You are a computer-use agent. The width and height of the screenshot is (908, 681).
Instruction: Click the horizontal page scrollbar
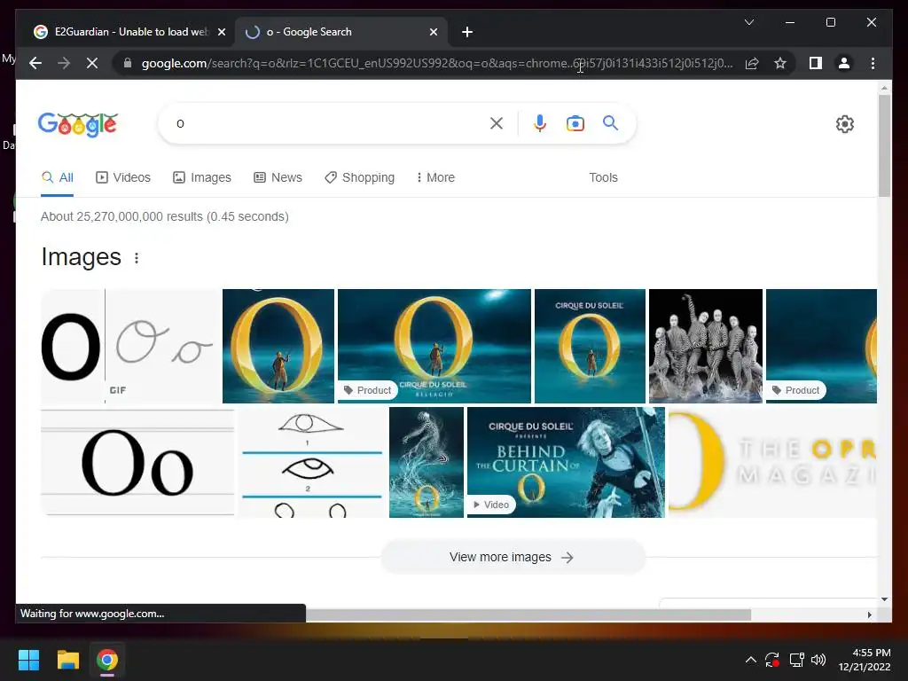tap(528, 614)
